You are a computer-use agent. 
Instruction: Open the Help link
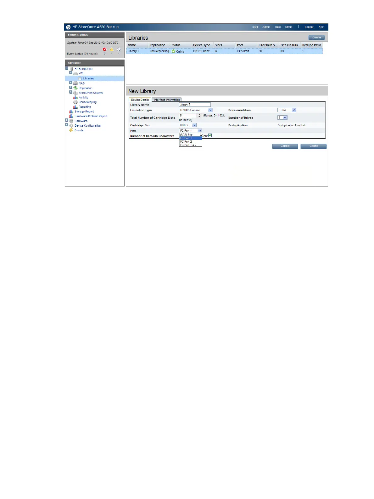321,27
